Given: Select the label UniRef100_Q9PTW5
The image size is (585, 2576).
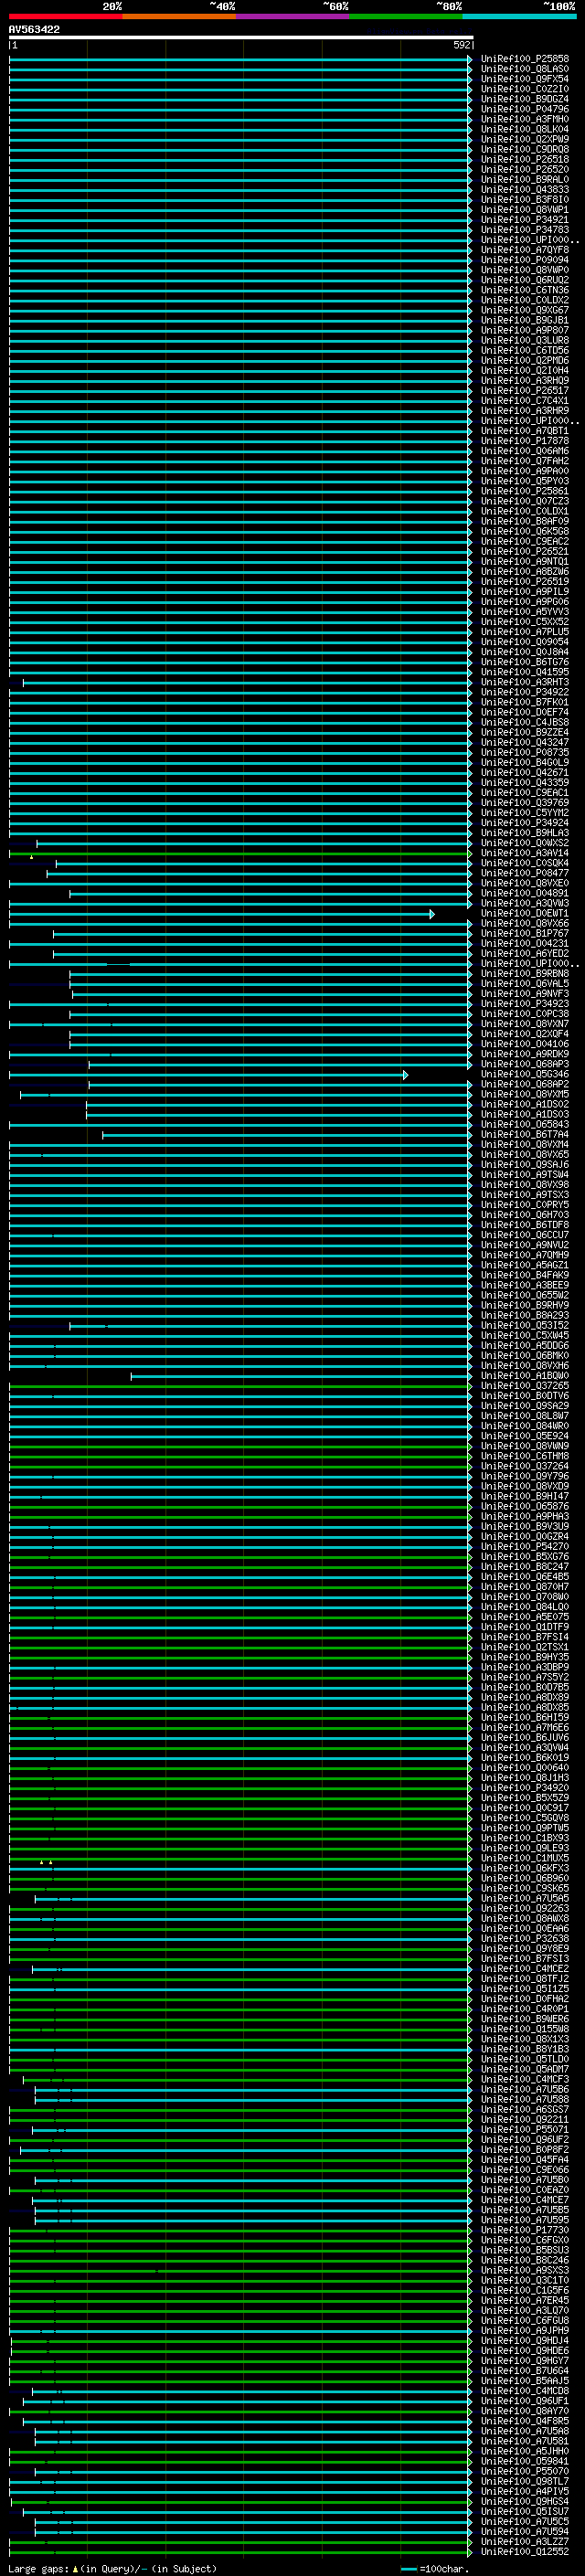Looking at the screenshot, I should 524,1829.
